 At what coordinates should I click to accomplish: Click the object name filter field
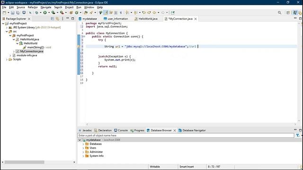[x=186, y=136]
